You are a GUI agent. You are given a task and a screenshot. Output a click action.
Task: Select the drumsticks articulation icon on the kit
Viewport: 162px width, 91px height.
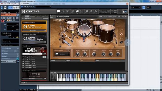[121, 30]
